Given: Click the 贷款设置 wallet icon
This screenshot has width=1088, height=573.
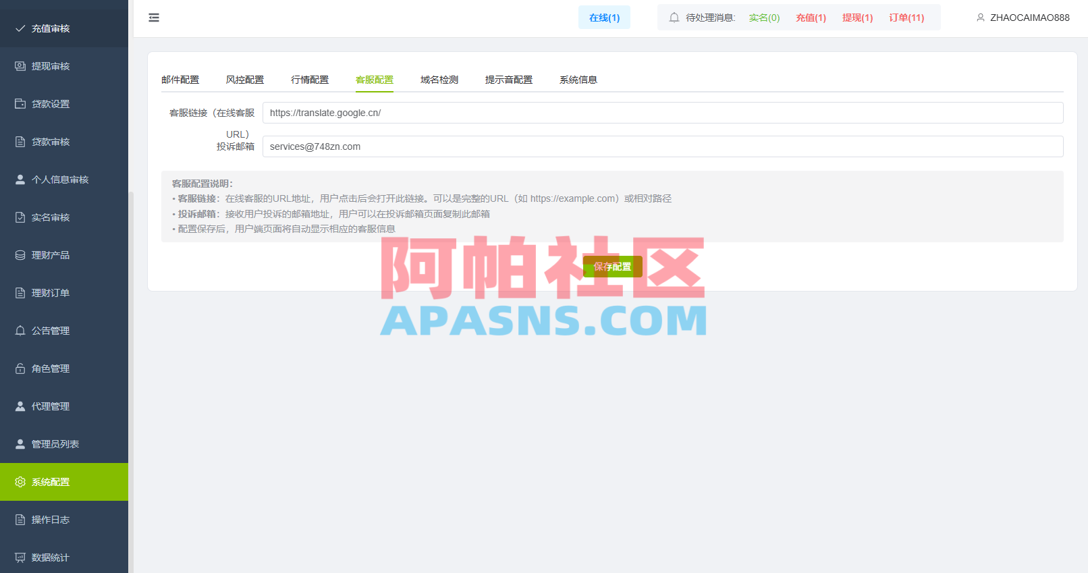Looking at the screenshot, I should point(20,104).
